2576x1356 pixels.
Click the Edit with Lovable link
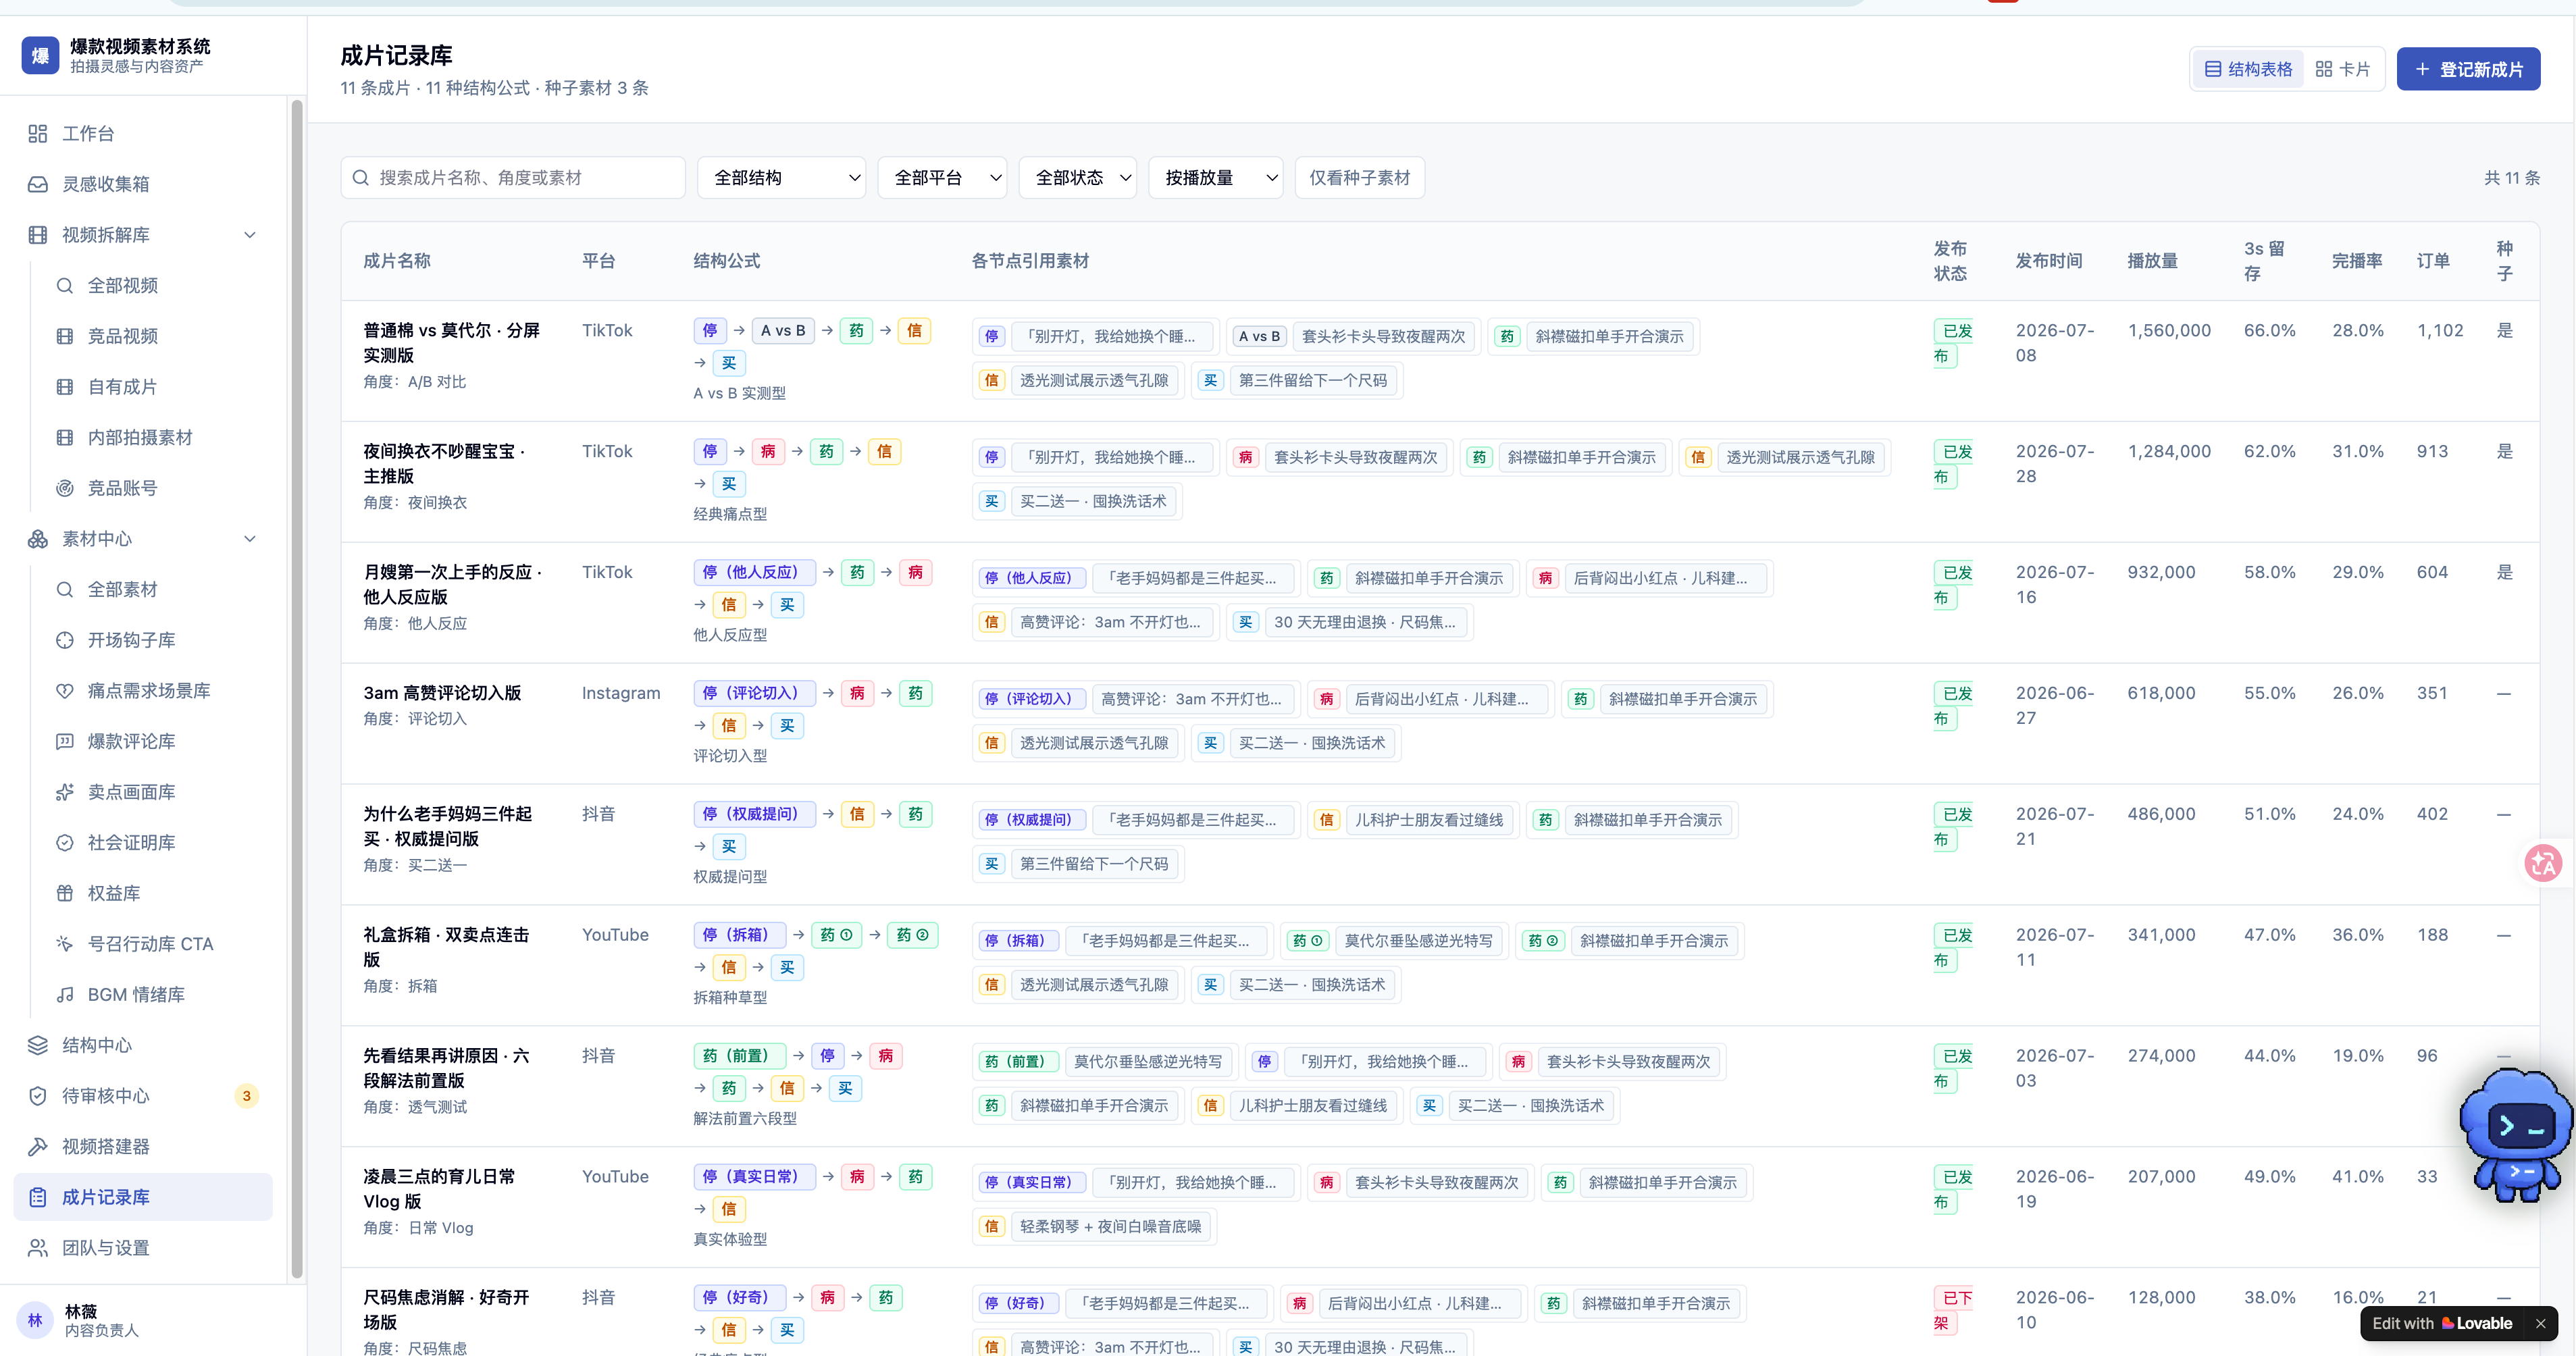click(x=2443, y=1323)
